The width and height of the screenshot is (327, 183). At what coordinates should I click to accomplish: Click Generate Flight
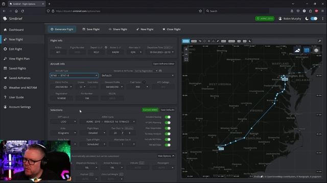tap(62, 29)
